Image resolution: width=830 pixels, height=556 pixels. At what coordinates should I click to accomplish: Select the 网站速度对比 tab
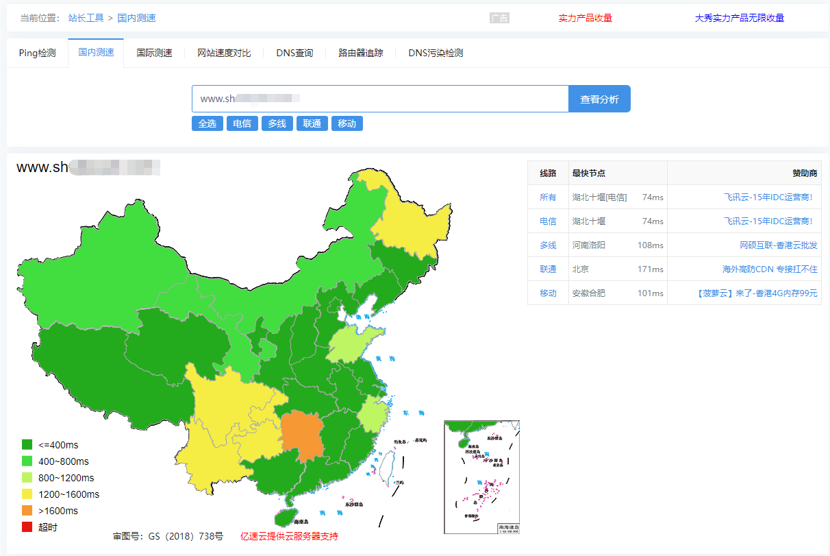tap(224, 53)
